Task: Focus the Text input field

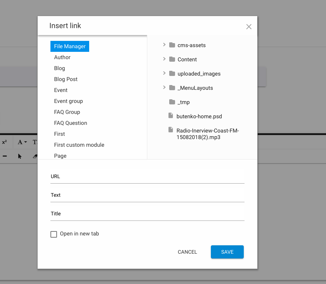Action: (x=147, y=195)
